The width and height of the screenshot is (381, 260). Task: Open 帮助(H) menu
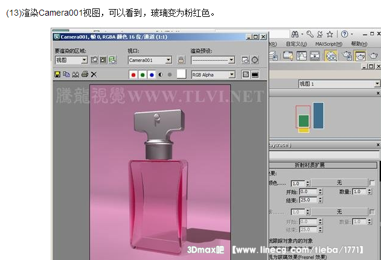[359, 44]
